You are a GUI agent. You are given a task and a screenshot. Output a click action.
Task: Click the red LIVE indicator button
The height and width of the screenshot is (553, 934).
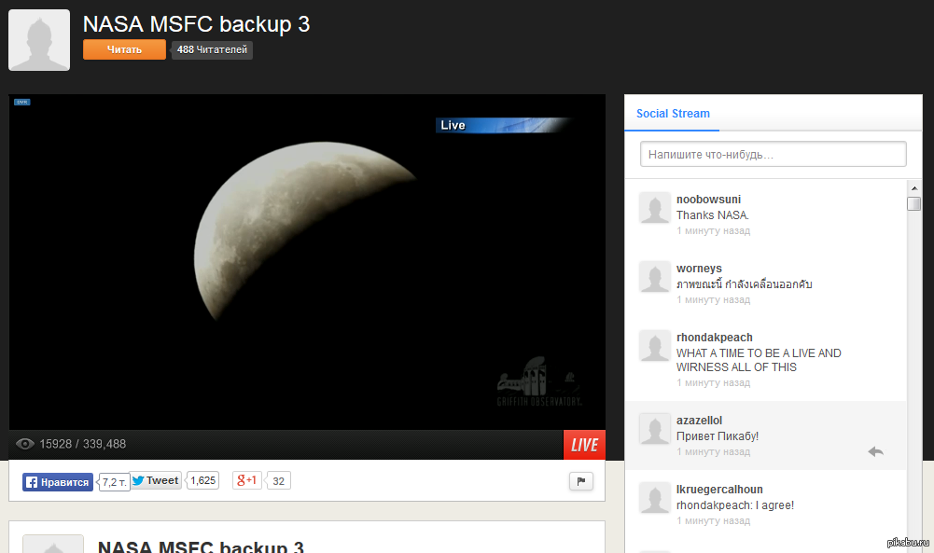coord(584,445)
